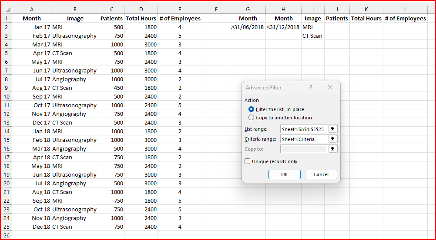Click cell Jan 17 in Month column
Viewport: 436px width, 240px height.
(x=32, y=27)
